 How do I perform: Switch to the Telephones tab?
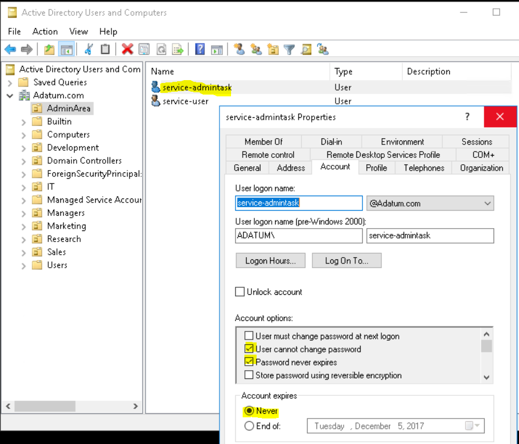pos(424,168)
